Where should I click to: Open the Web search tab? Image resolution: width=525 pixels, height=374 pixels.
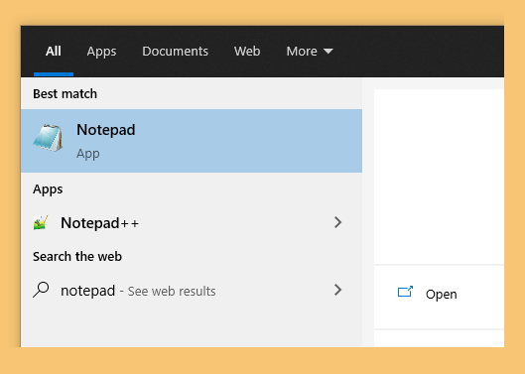pos(247,52)
